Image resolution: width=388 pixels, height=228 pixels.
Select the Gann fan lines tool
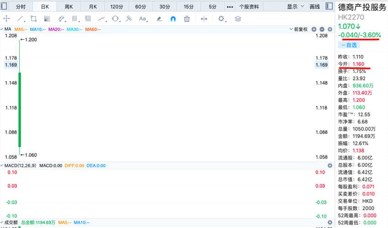tap(47, 19)
